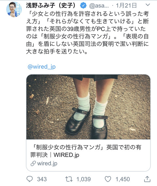
Task: Click the 1月21日 tweet timestamp
Action: tap(126, 6)
